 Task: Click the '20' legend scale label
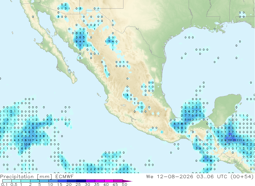pyautogui.click(x=69, y=184)
